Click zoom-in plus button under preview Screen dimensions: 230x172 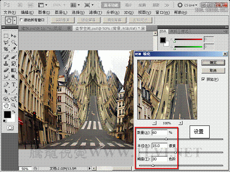[181, 123]
